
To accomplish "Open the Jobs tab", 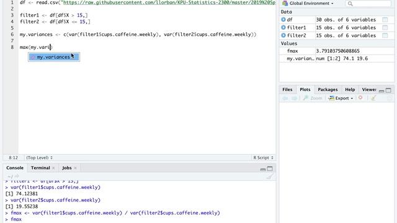I will 67,168.
